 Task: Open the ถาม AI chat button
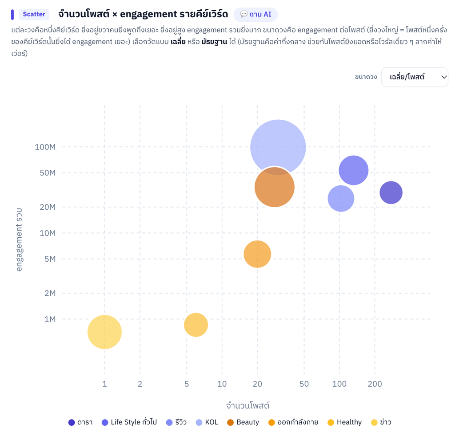[255, 14]
